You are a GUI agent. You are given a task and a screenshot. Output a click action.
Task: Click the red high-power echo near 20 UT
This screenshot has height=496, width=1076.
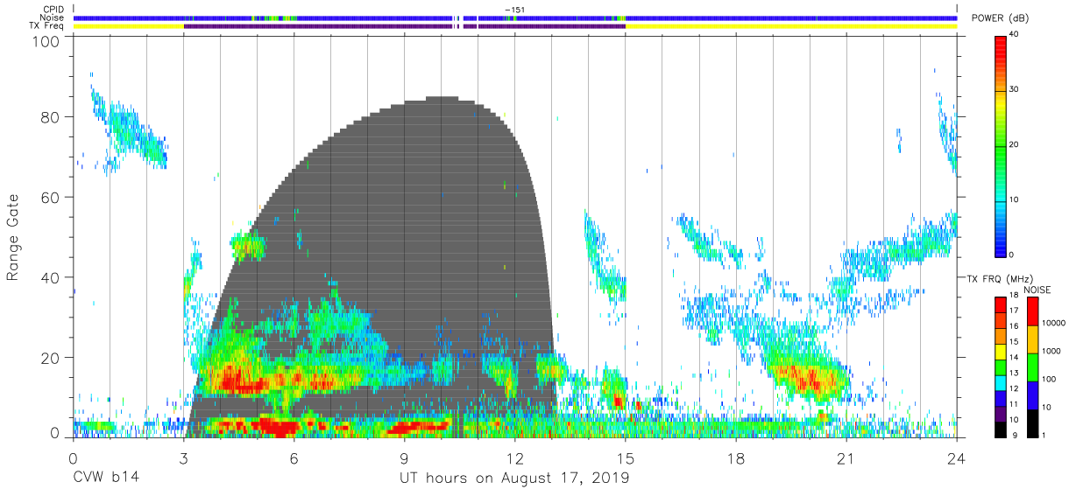tap(811, 378)
